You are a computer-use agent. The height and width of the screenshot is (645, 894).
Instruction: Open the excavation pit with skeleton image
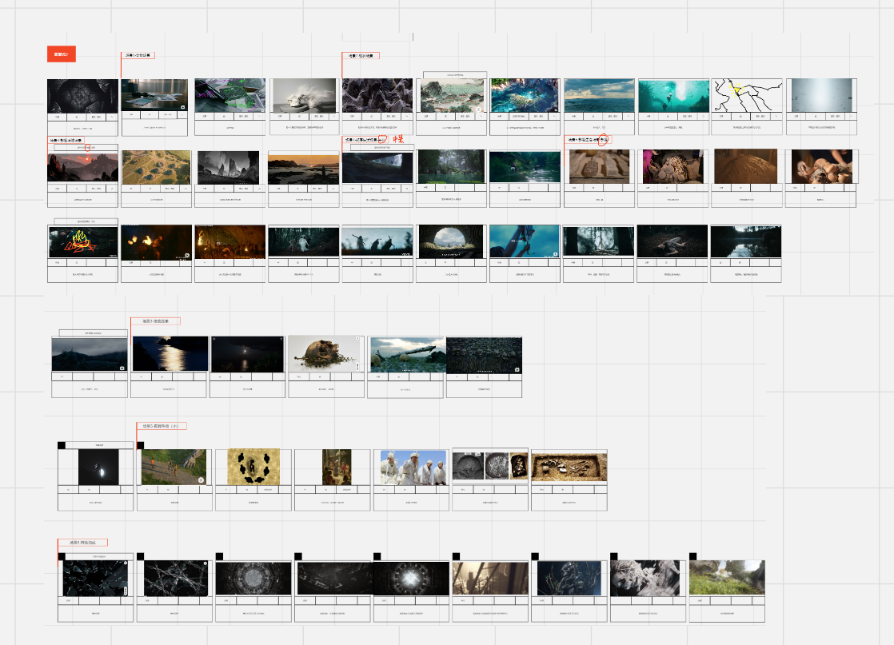click(x=569, y=468)
